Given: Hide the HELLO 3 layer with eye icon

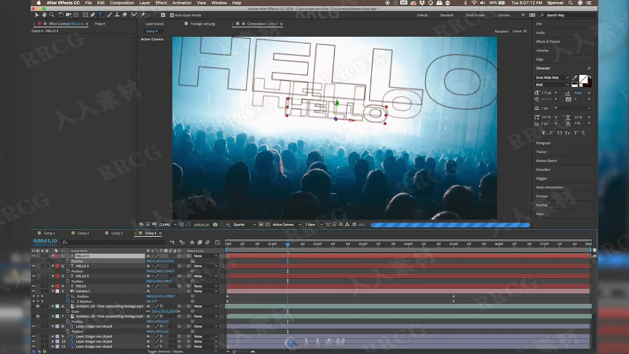Looking at the screenshot, I should pos(33,266).
